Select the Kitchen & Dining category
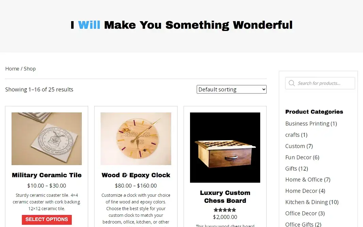 click(x=306, y=202)
